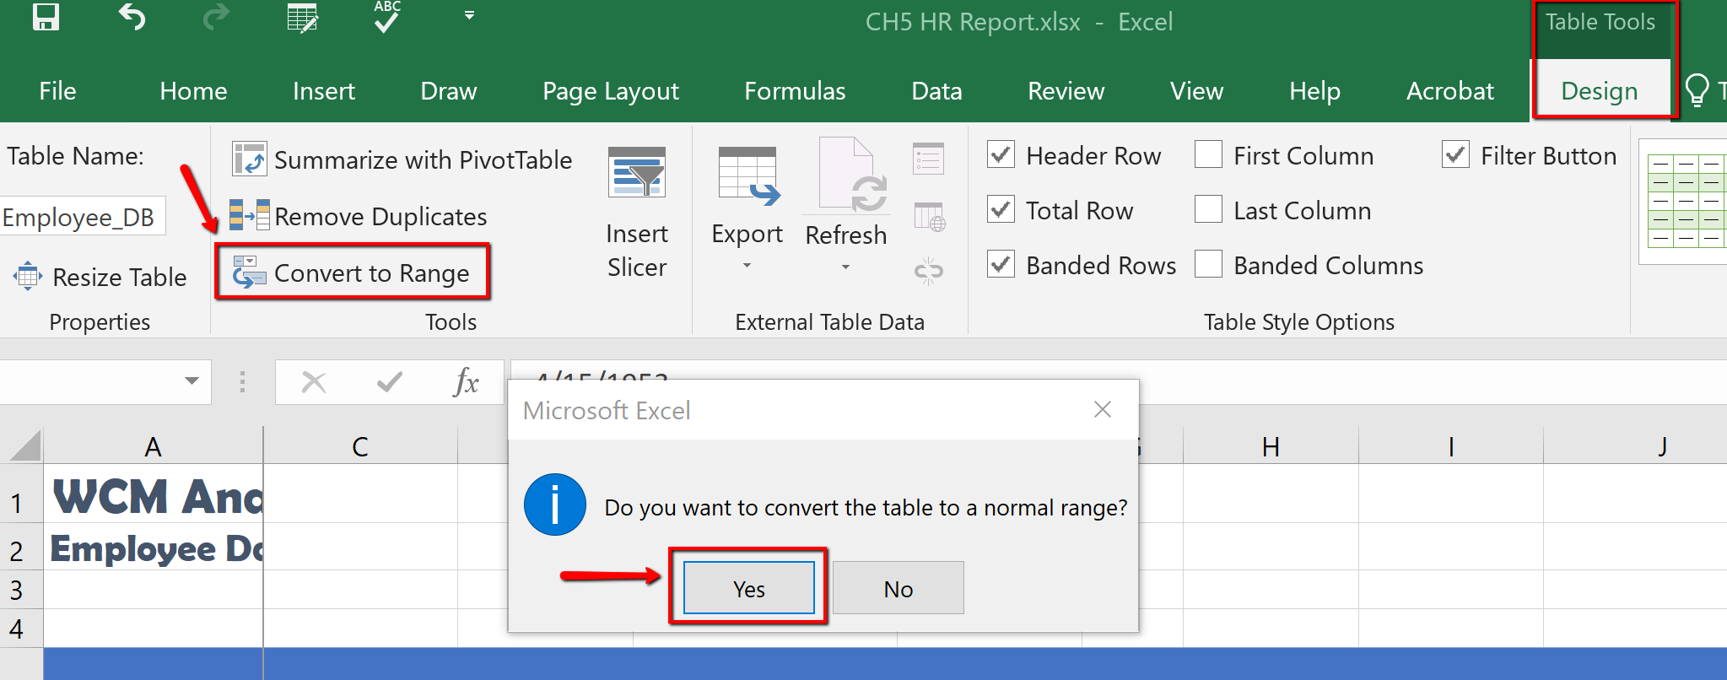Screen dimensions: 1727x680
Task: Run the ABC spelling check icon
Action: 386,16
